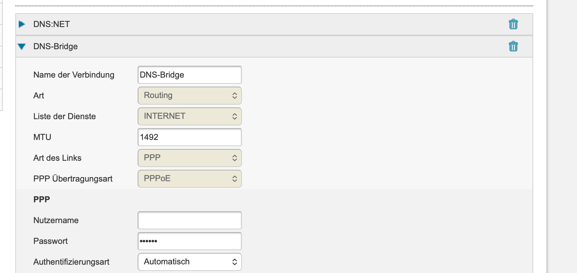Click the PPPoE dropdown stepper arrows
577x273 pixels.
235,179
